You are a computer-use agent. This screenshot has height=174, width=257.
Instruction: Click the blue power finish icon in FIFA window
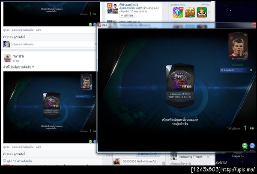click(252, 145)
